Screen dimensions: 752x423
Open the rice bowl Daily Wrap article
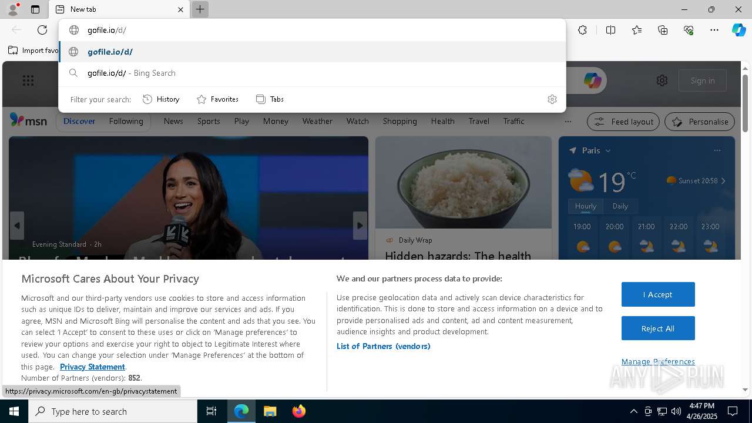pyautogui.click(x=464, y=198)
